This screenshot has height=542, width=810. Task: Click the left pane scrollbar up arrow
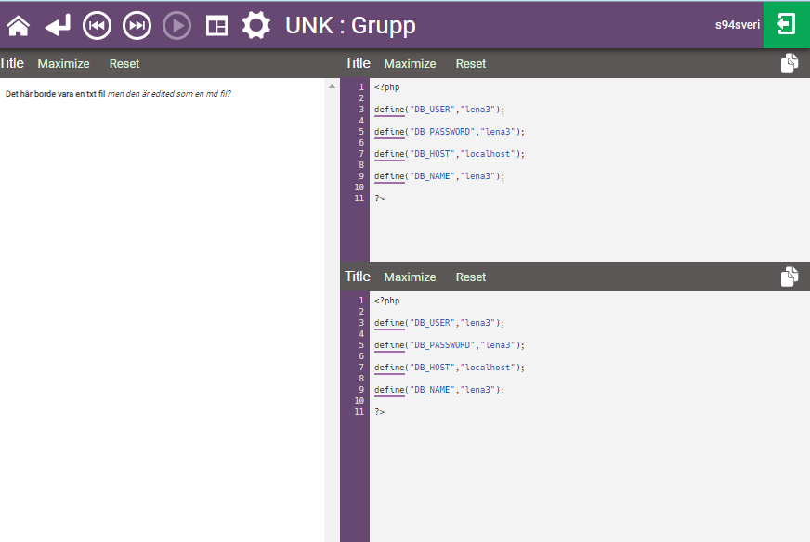(333, 86)
